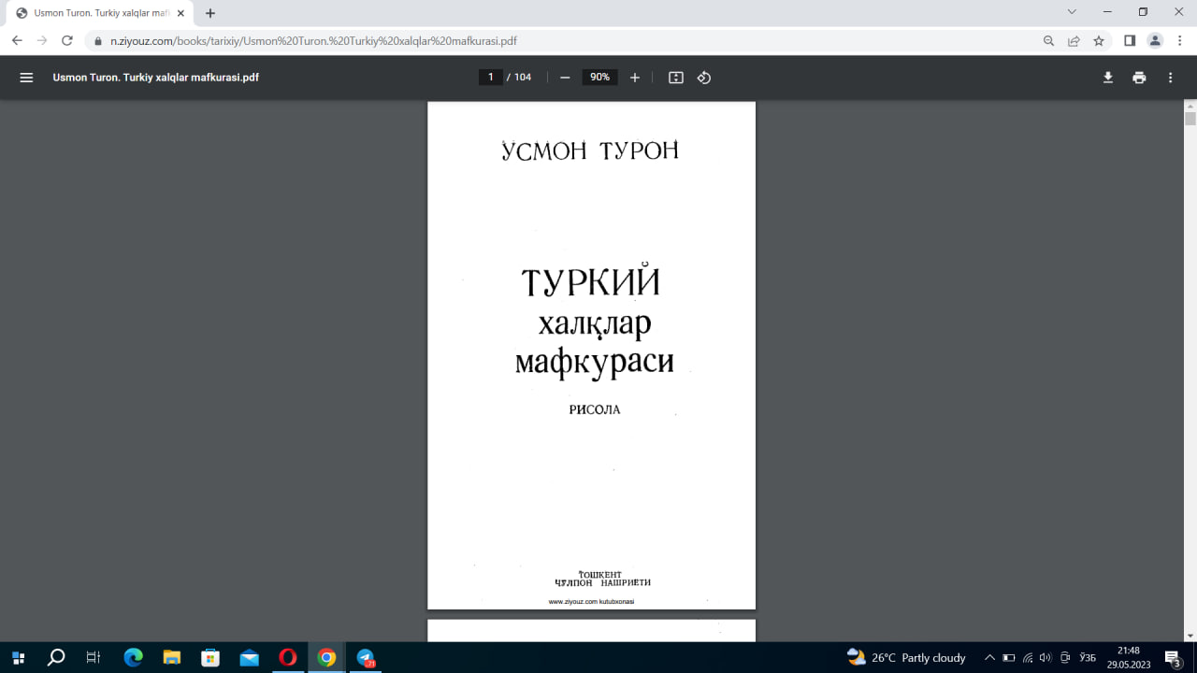The width and height of the screenshot is (1197, 673).
Task: Rotate the PDF page
Action: click(703, 77)
